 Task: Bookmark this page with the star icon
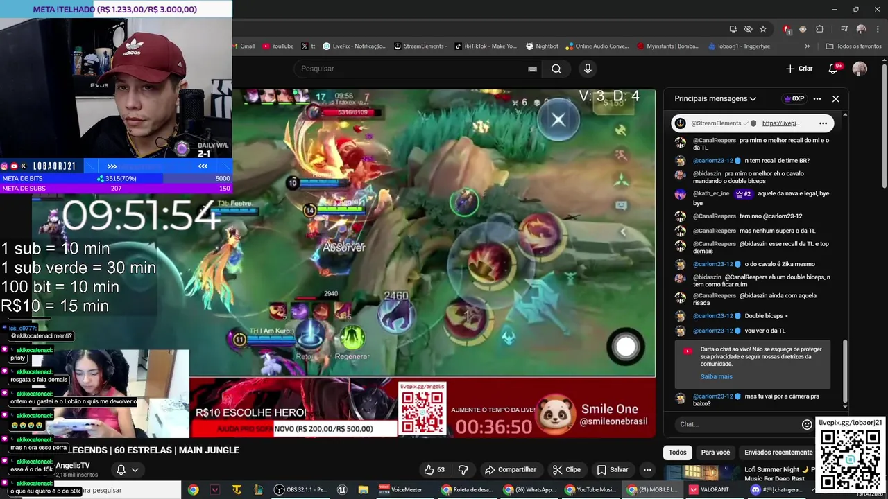[x=763, y=29]
